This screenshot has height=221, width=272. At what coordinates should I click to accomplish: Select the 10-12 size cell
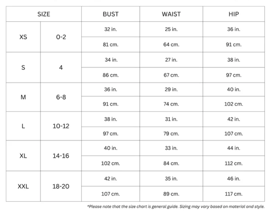tap(61, 126)
